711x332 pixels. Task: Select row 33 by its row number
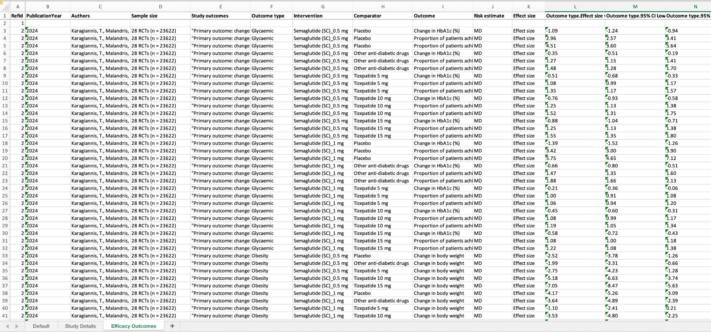click(x=5, y=256)
